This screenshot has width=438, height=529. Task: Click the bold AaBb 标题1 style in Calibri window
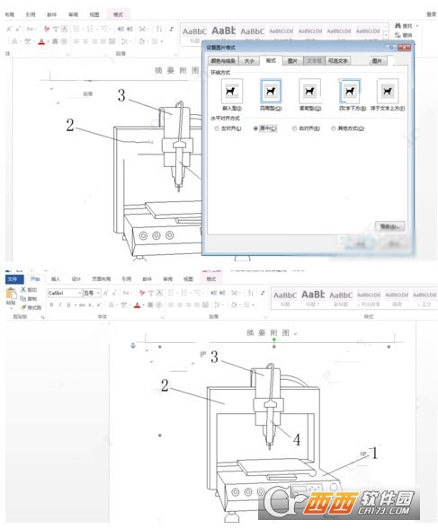(313, 298)
